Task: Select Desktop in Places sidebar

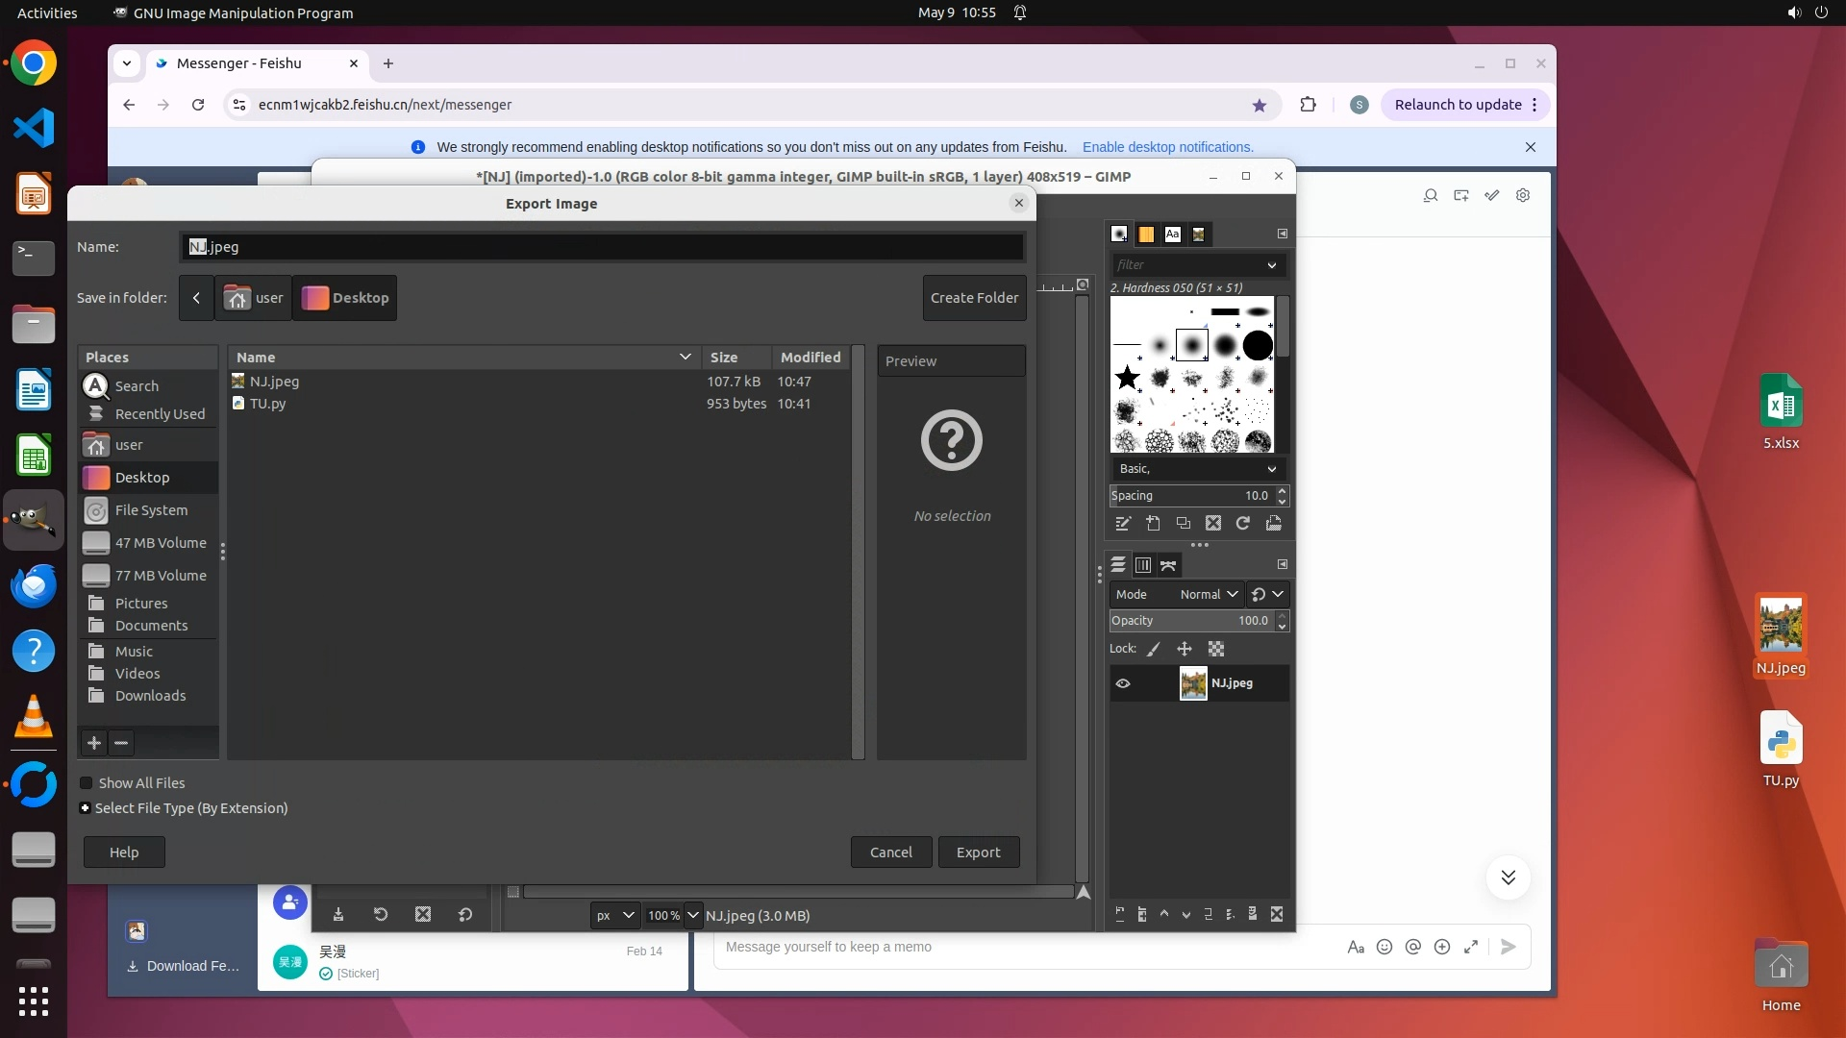Action: 142,478
